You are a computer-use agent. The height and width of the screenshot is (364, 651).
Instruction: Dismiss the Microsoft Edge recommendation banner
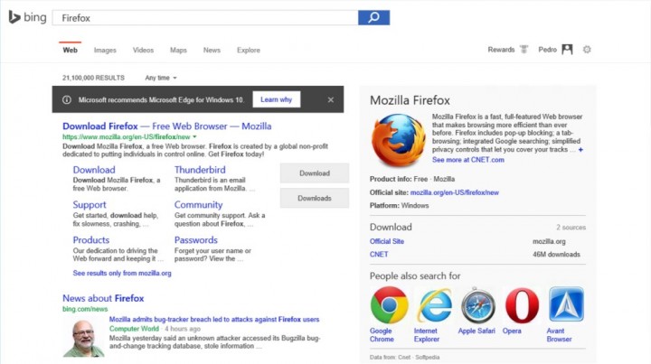pyautogui.click(x=331, y=100)
